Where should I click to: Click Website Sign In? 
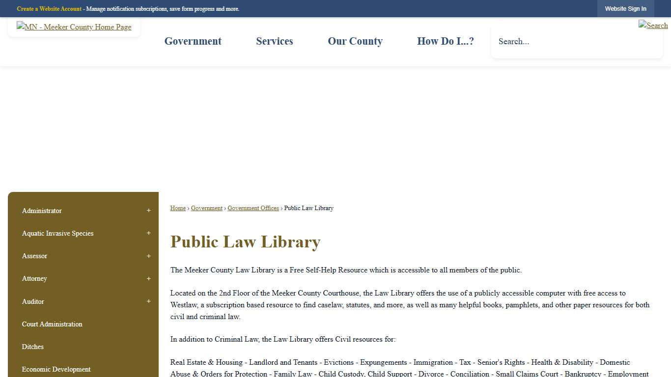coord(625,8)
